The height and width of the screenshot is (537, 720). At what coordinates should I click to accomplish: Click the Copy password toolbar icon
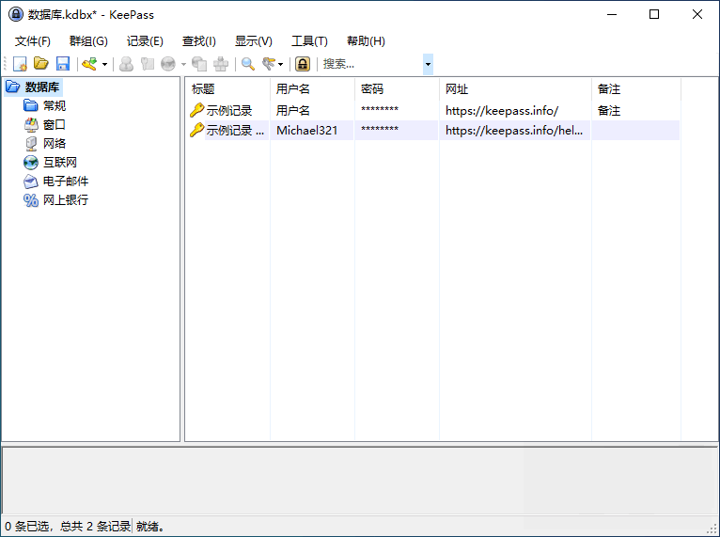coord(148,64)
